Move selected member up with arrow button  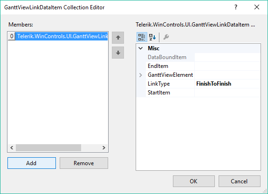118,38
